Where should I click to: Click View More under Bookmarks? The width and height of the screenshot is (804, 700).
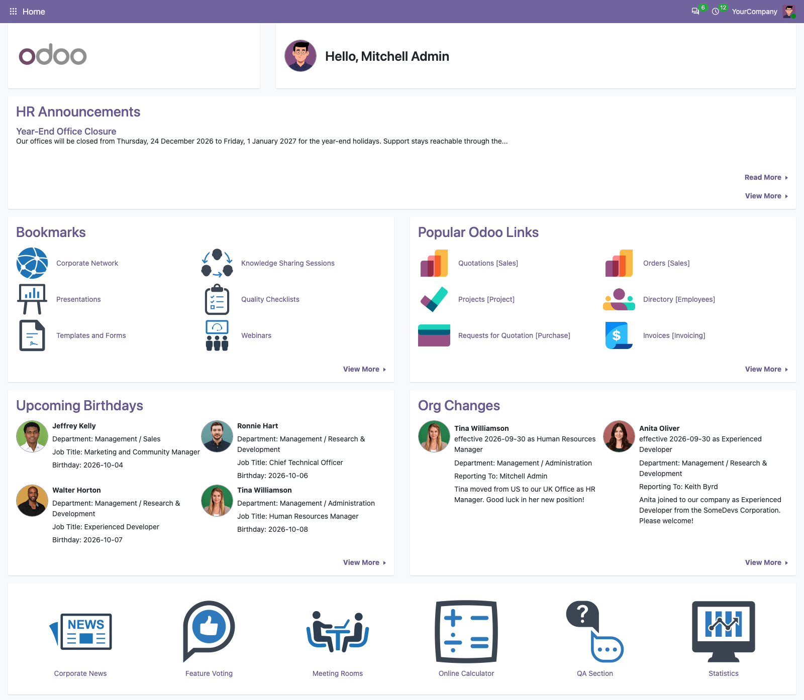(364, 369)
